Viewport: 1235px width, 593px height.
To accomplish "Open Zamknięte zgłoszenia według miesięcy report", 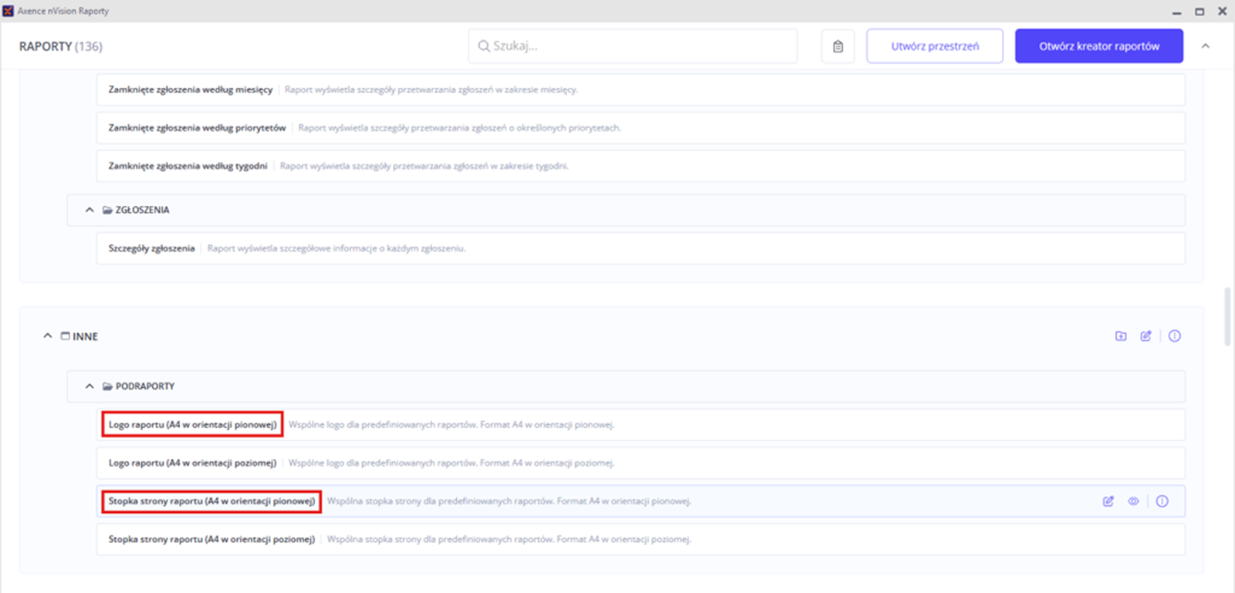I will pos(190,89).
